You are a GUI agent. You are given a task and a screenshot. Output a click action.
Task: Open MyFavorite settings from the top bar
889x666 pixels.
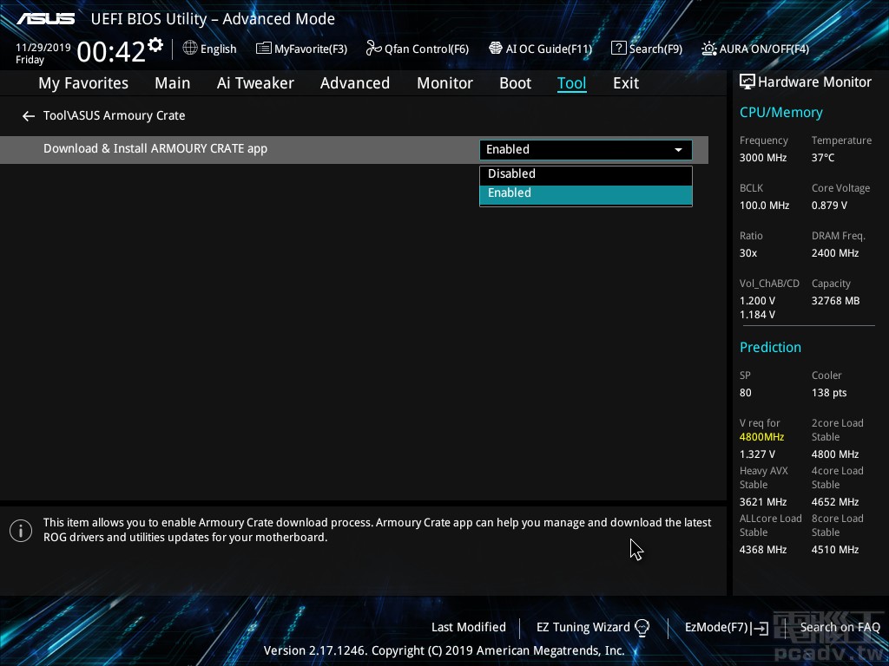coord(301,49)
